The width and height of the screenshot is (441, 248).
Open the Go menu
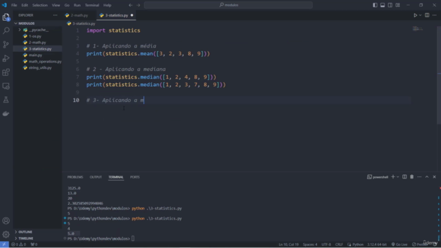click(x=67, y=5)
